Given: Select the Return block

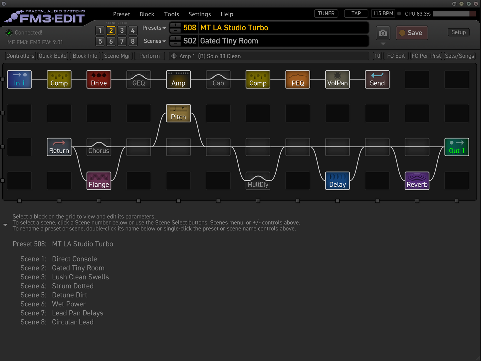Looking at the screenshot, I should [59, 147].
